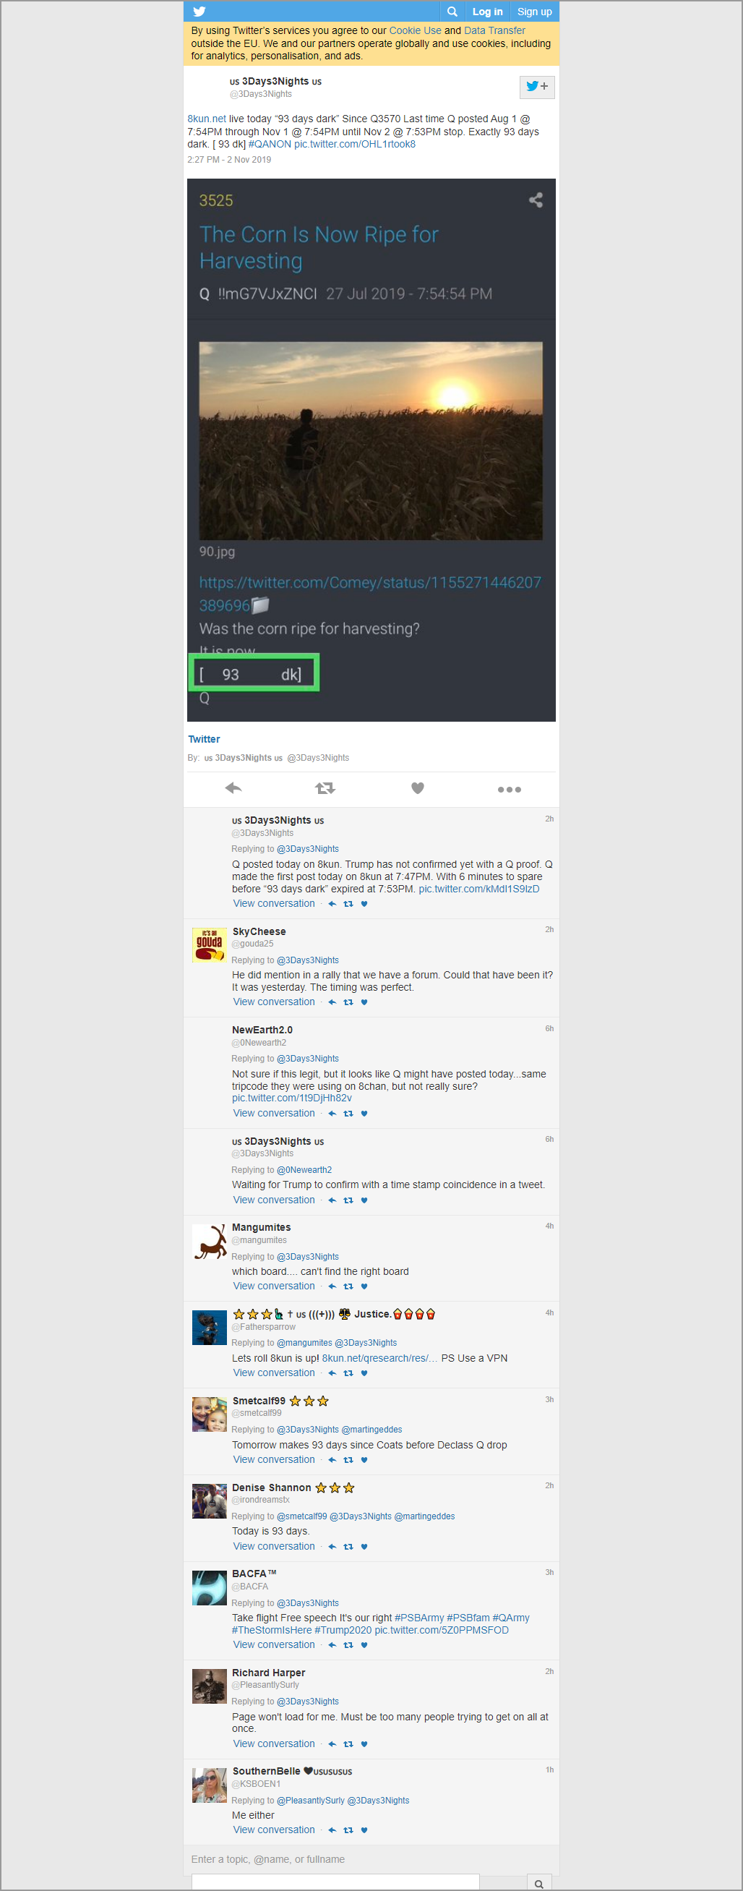Open search with the header magnifier icon
The image size is (743, 1891).
click(452, 12)
